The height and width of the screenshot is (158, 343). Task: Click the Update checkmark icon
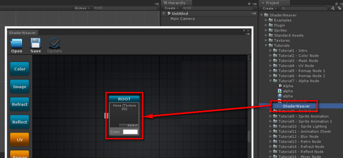point(55,45)
